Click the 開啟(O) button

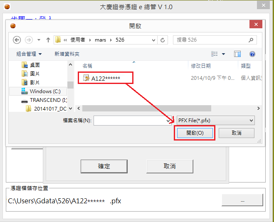(x=195, y=133)
